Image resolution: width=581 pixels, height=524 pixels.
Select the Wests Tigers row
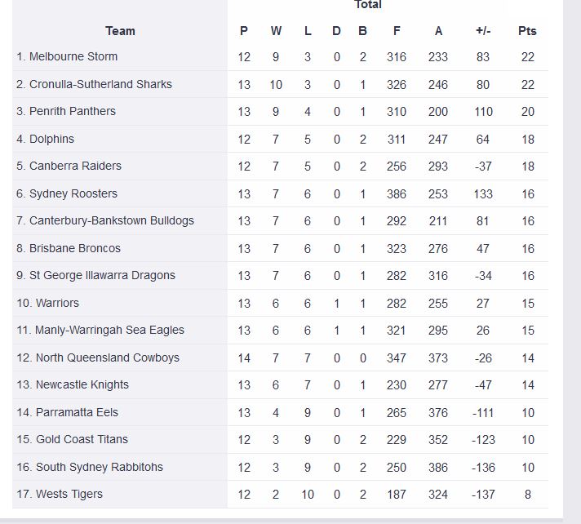(280, 495)
